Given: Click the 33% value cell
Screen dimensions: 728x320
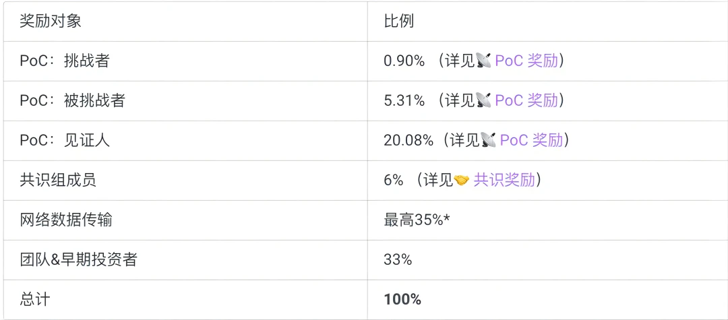Looking at the screenshot, I should [398, 259].
